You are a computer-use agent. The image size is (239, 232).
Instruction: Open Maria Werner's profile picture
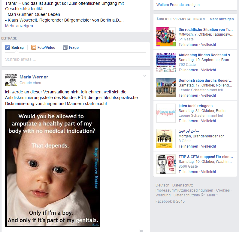(11, 80)
